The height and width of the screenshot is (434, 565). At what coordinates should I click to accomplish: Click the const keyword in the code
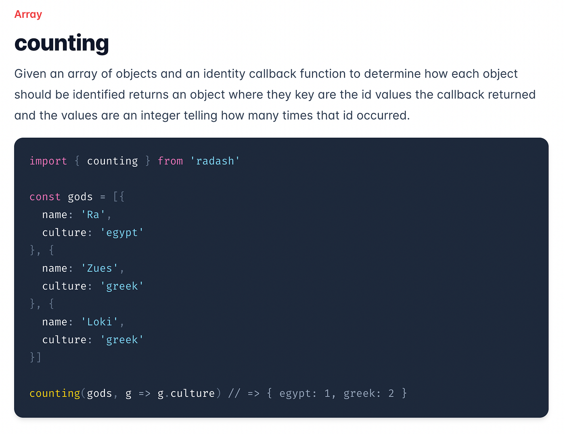pyautogui.click(x=45, y=197)
